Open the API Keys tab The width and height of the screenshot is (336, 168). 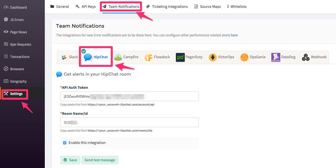click(x=86, y=6)
